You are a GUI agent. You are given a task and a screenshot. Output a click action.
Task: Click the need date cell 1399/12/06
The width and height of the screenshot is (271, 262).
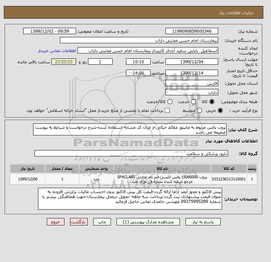click(x=28, y=179)
